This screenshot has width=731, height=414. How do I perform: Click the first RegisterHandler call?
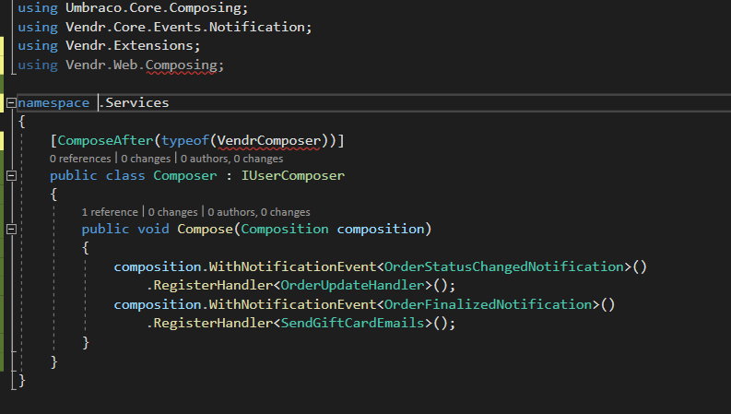pos(213,285)
